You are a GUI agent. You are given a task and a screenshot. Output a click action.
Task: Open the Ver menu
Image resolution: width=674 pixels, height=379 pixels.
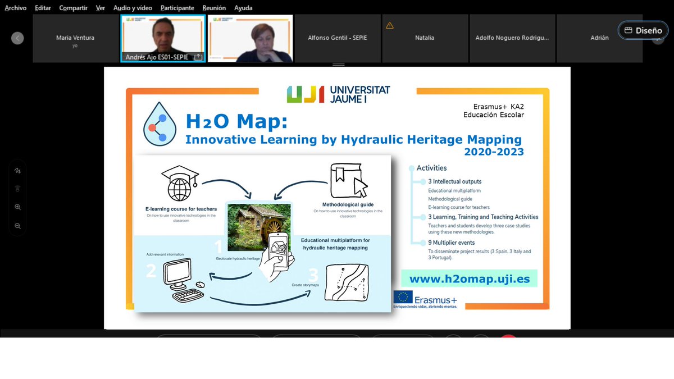click(101, 8)
